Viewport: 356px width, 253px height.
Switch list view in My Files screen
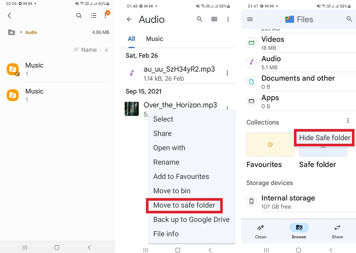click(93, 15)
